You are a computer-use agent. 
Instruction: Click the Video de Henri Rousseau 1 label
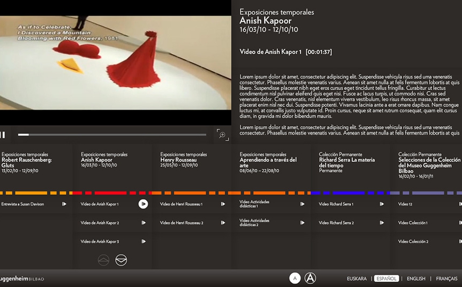tap(181, 204)
